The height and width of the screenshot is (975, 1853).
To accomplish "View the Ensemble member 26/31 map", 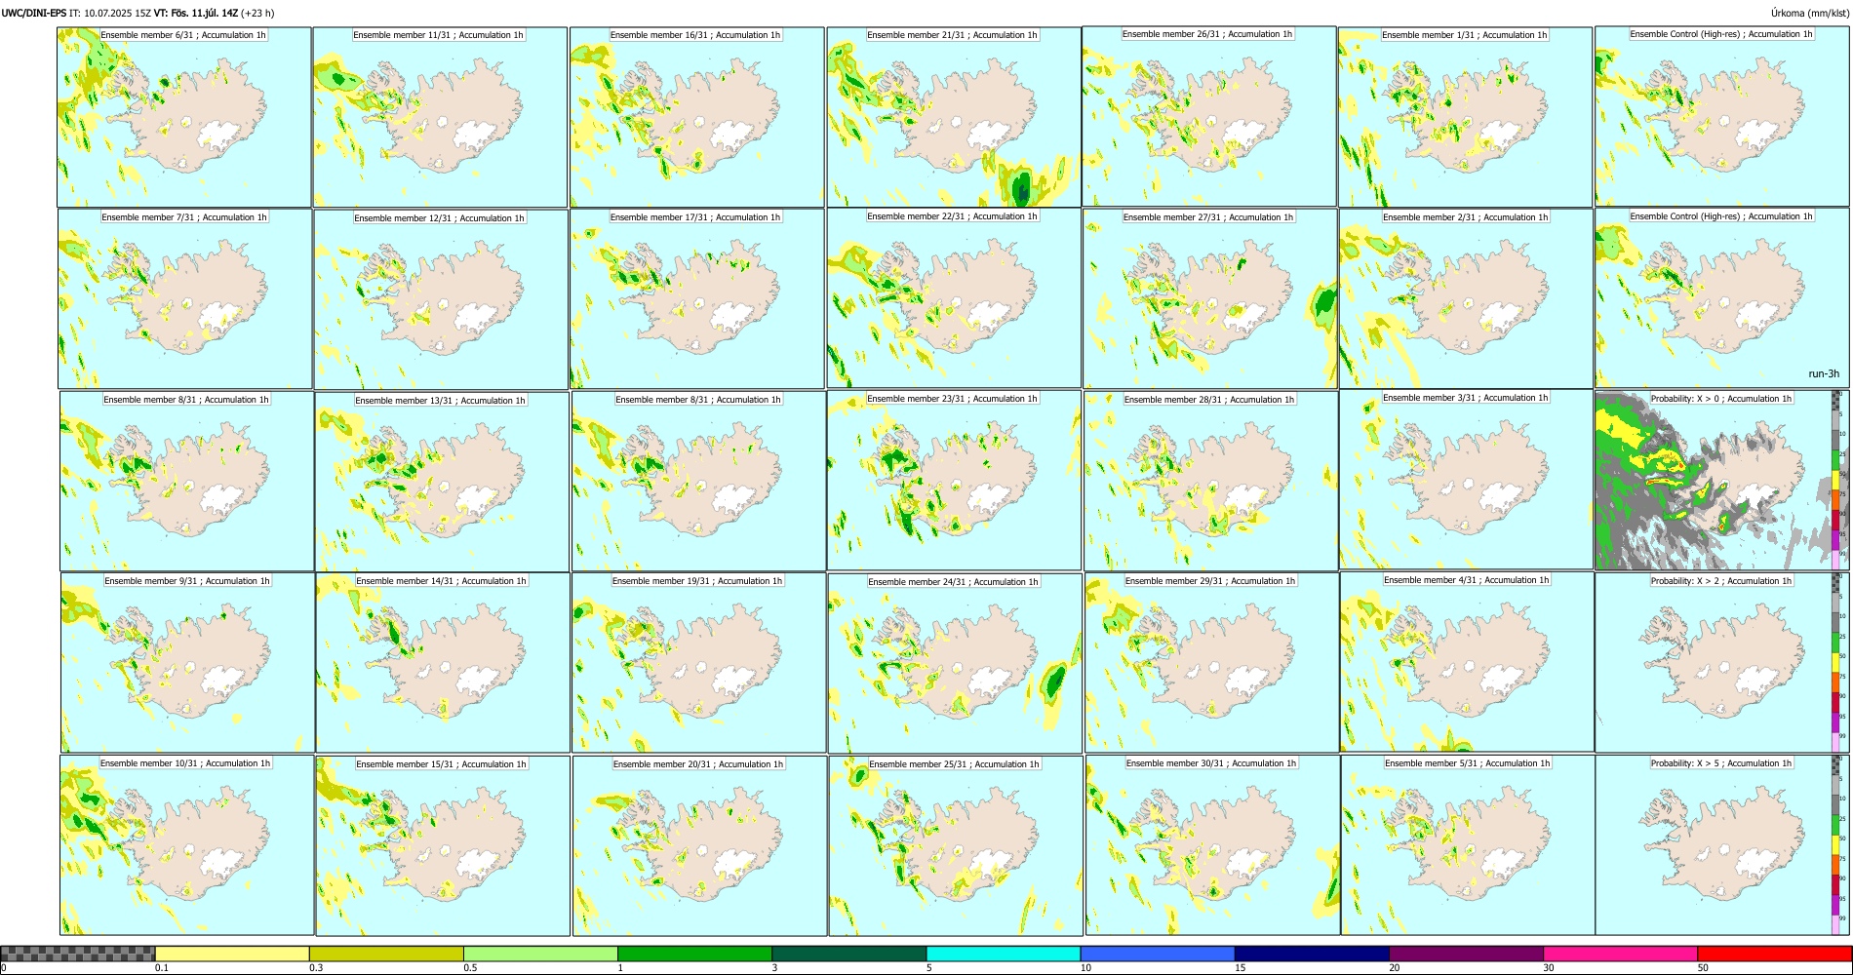I will pyautogui.click(x=1209, y=116).
